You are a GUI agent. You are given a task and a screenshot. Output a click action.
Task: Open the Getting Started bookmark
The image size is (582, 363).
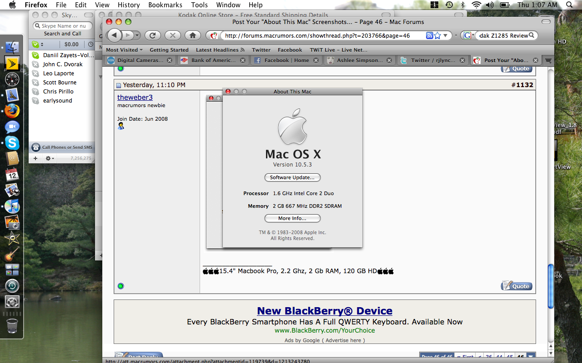click(x=169, y=50)
